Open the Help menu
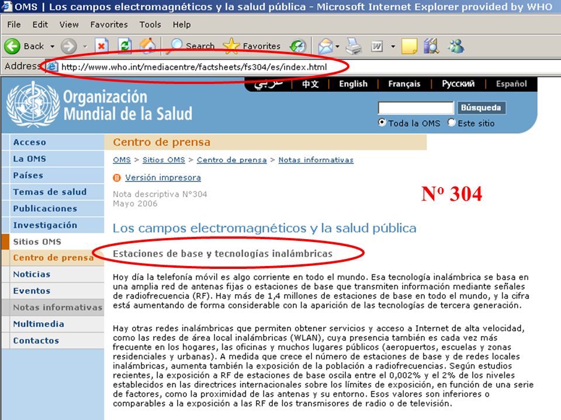Image resolution: width=561 pixels, height=420 pixels. (x=182, y=24)
